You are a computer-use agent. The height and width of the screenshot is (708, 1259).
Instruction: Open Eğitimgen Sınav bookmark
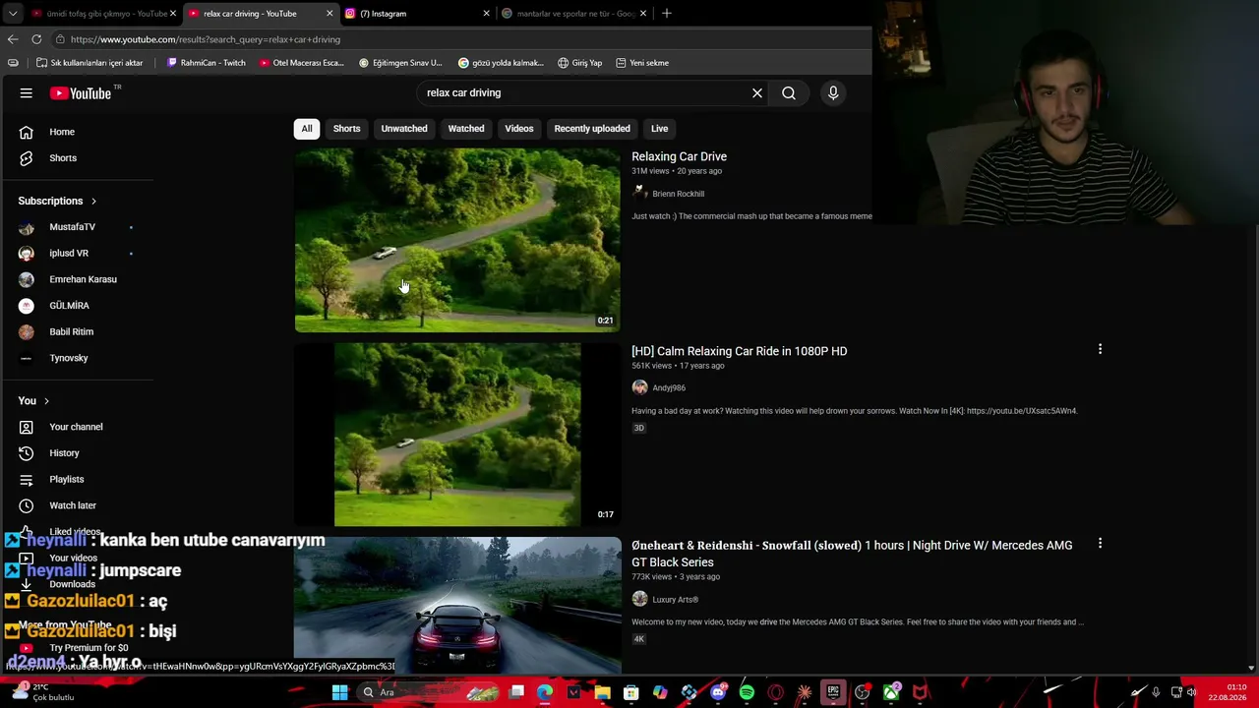[400, 63]
